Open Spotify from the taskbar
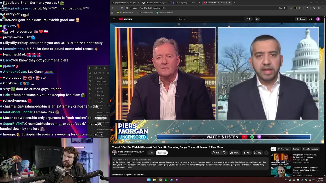 click(166, 180)
